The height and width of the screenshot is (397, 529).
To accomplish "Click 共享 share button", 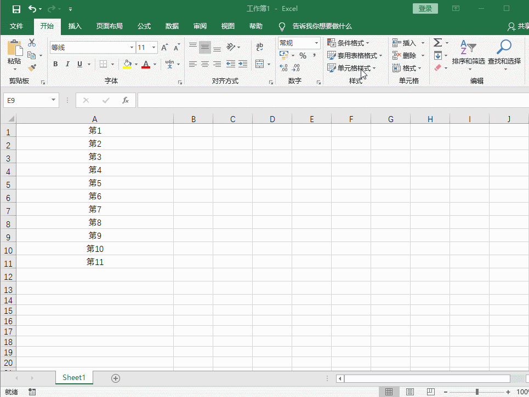I will click(x=519, y=26).
